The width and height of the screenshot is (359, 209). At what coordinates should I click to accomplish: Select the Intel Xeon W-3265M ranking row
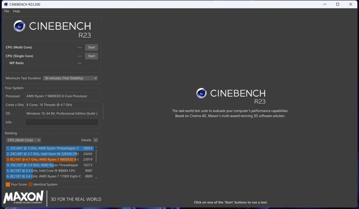(x=49, y=154)
